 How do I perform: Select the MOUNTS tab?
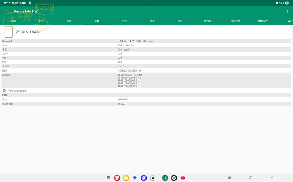(263, 21)
